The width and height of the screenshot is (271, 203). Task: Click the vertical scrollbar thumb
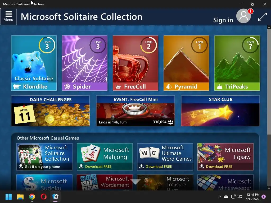coord(269,82)
